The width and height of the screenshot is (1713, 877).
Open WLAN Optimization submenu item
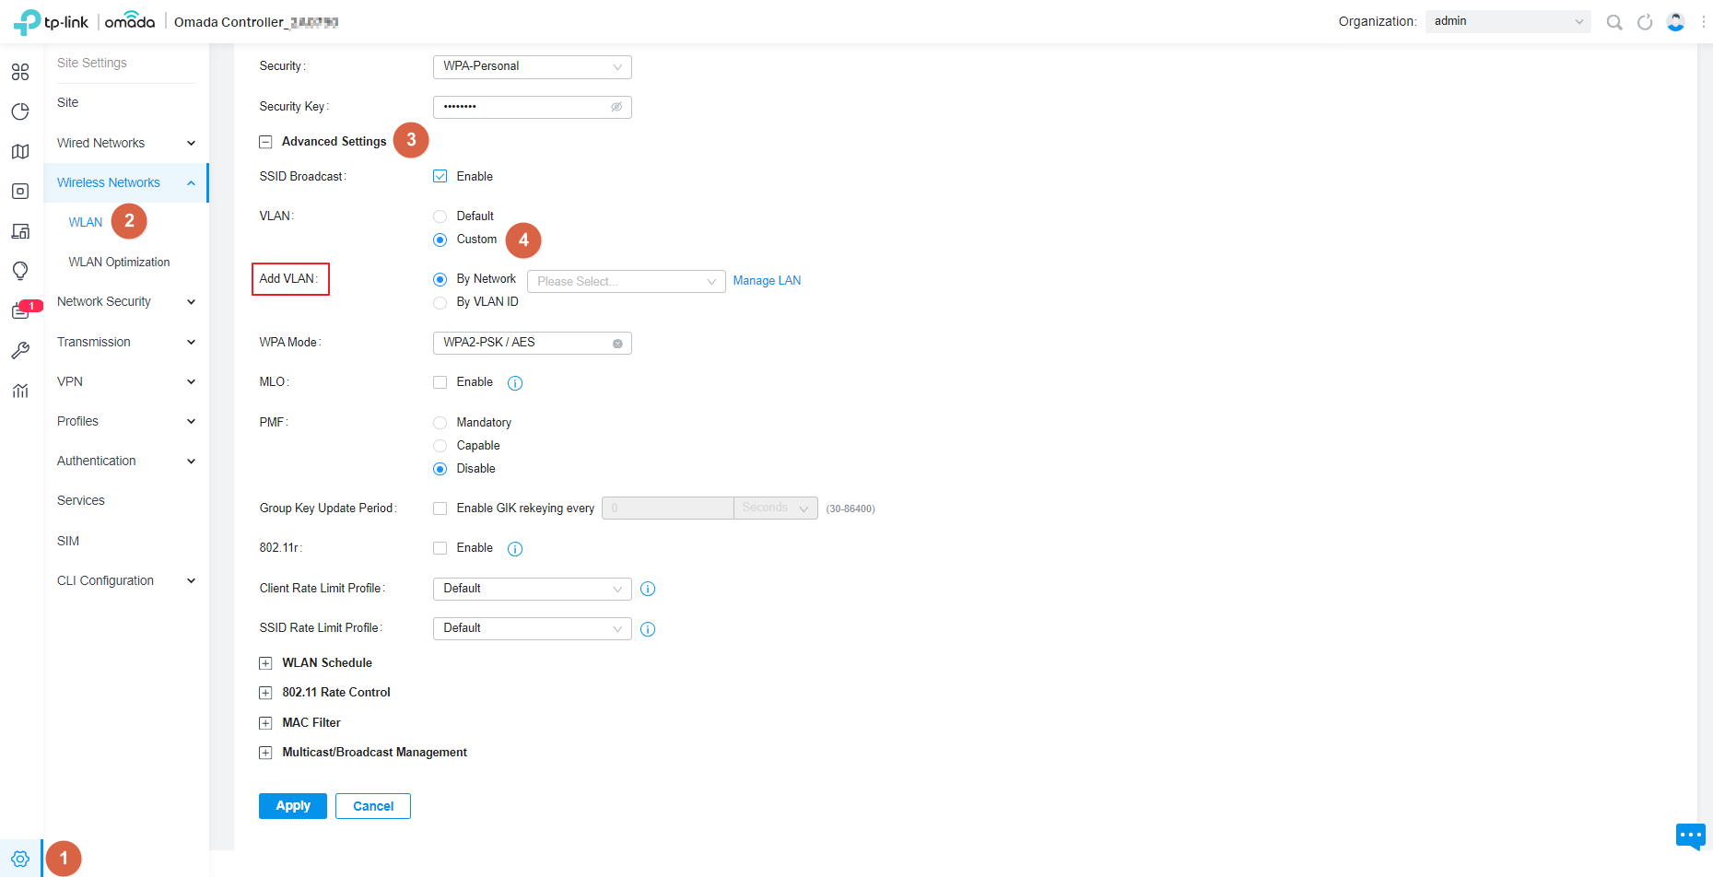pos(119,263)
